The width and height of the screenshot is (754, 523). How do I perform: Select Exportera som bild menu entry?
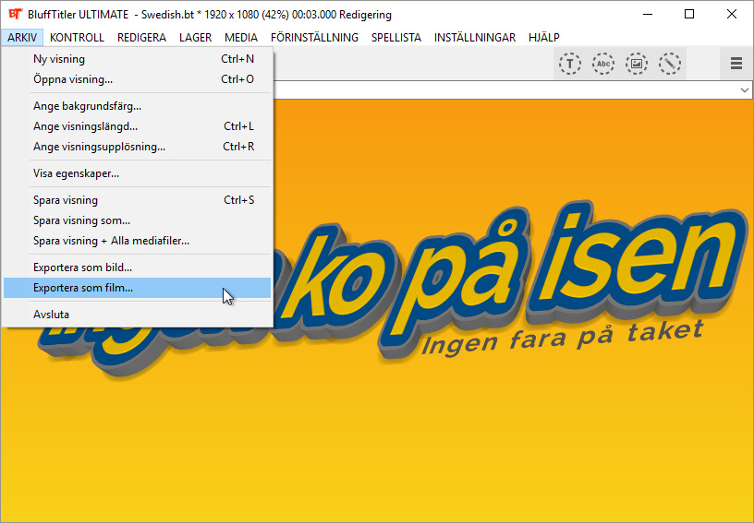82,267
